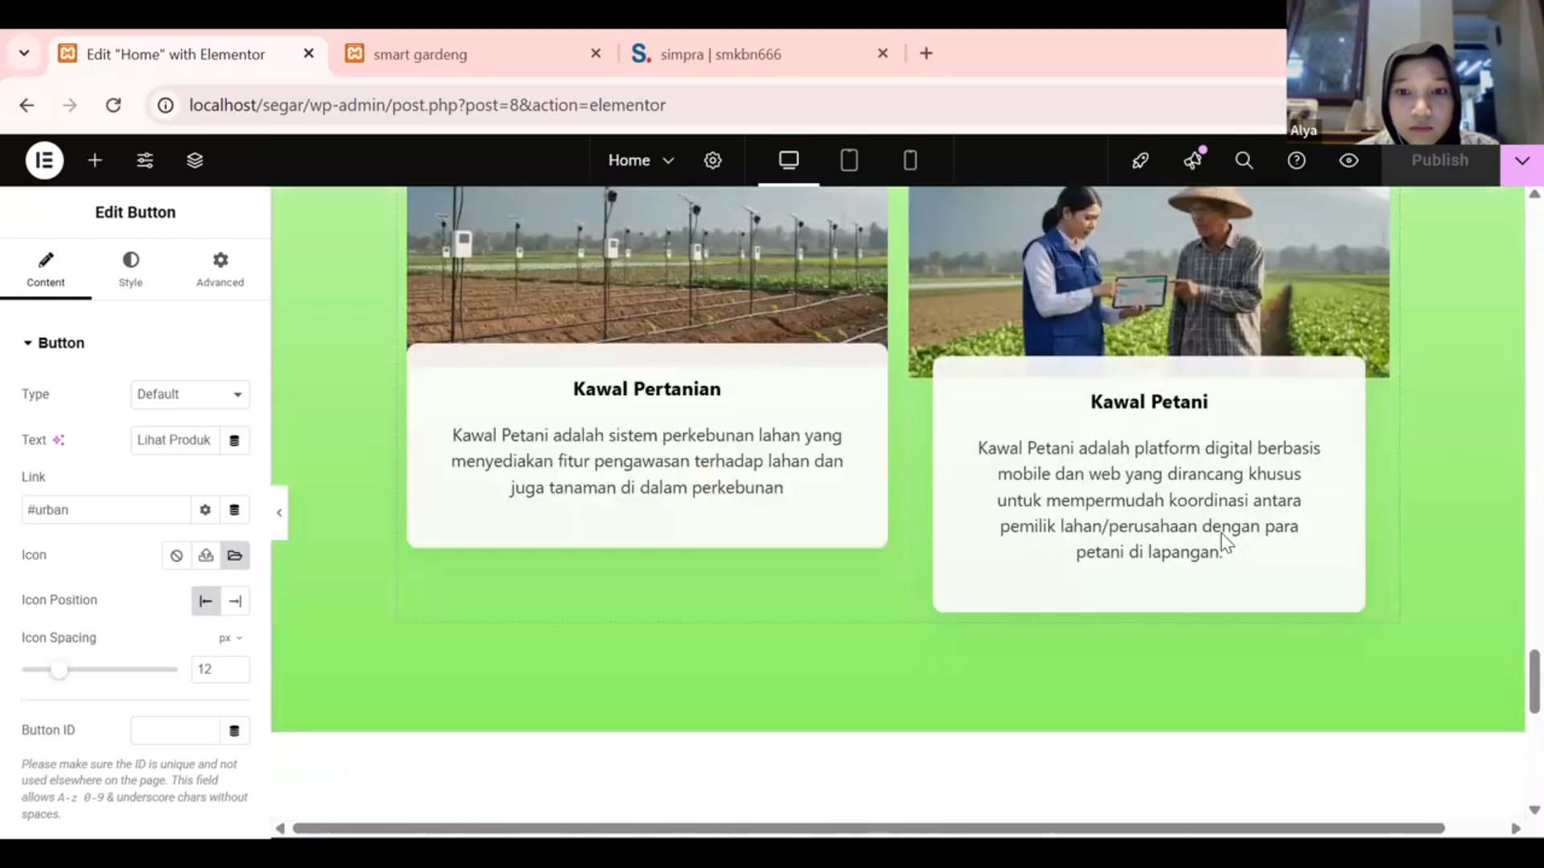Click the Add Element plus icon
Viewport: 1544px width, 868px height.
(95, 161)
